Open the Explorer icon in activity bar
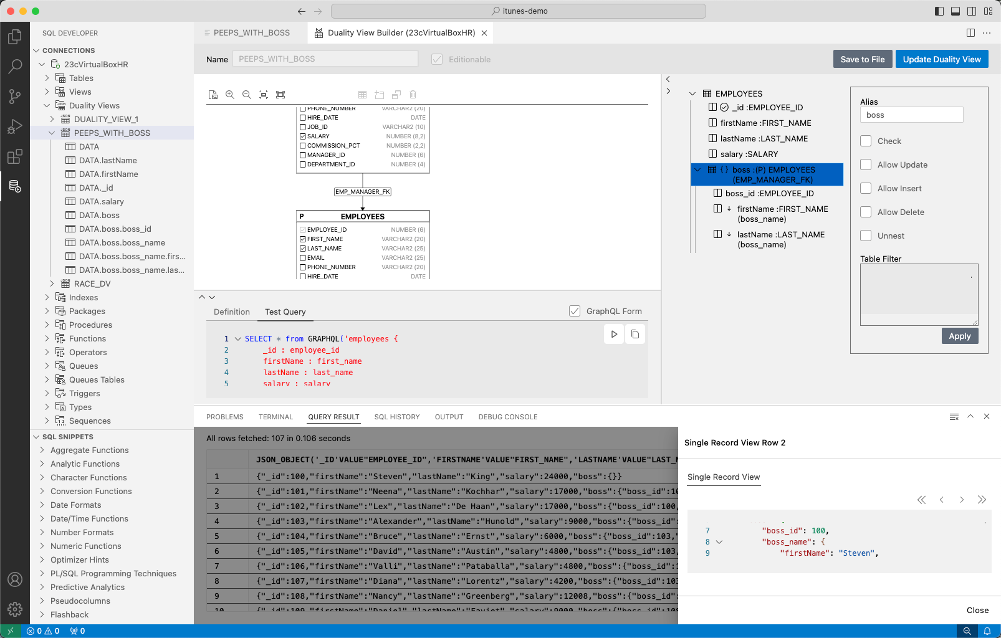 click(x=15, y=37)
